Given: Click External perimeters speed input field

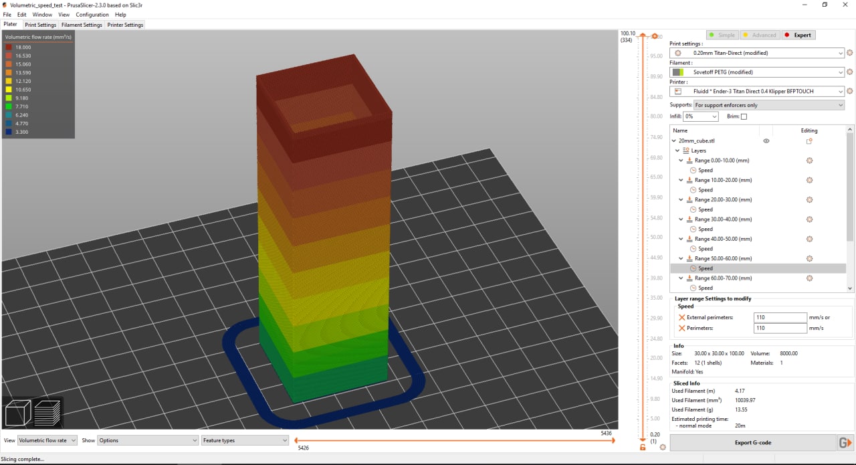Looking at the screenshot, I should [x=780, y=318].
